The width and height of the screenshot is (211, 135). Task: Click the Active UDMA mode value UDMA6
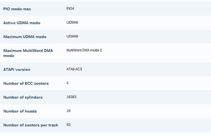[72, 22]
